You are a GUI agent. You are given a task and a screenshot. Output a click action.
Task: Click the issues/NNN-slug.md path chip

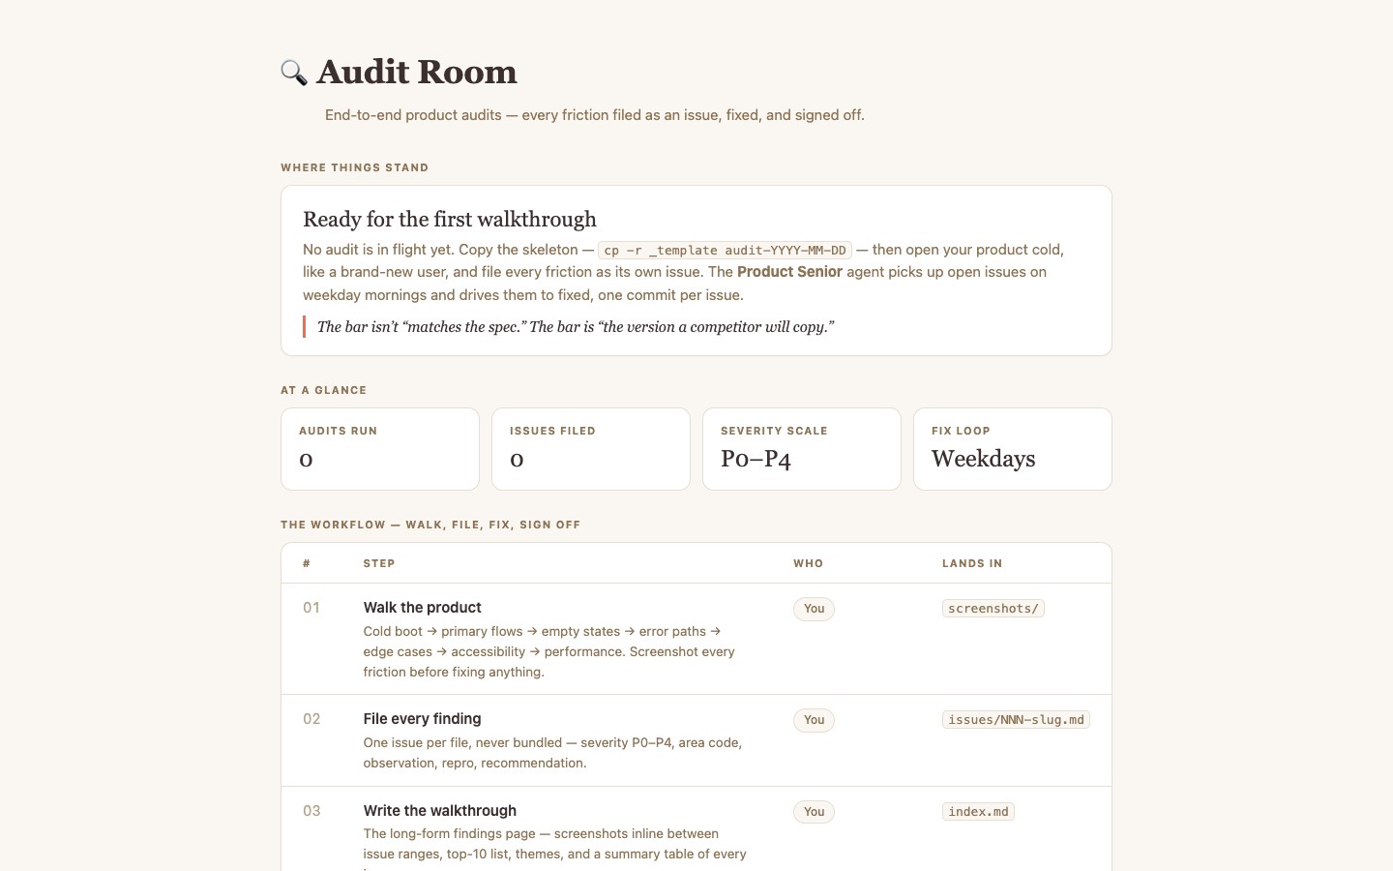click(x=1016, y=720)
